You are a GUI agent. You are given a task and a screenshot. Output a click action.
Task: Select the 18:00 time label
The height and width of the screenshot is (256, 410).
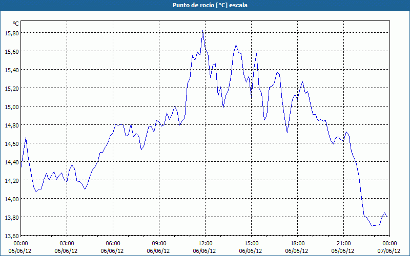tap(298, 244)
